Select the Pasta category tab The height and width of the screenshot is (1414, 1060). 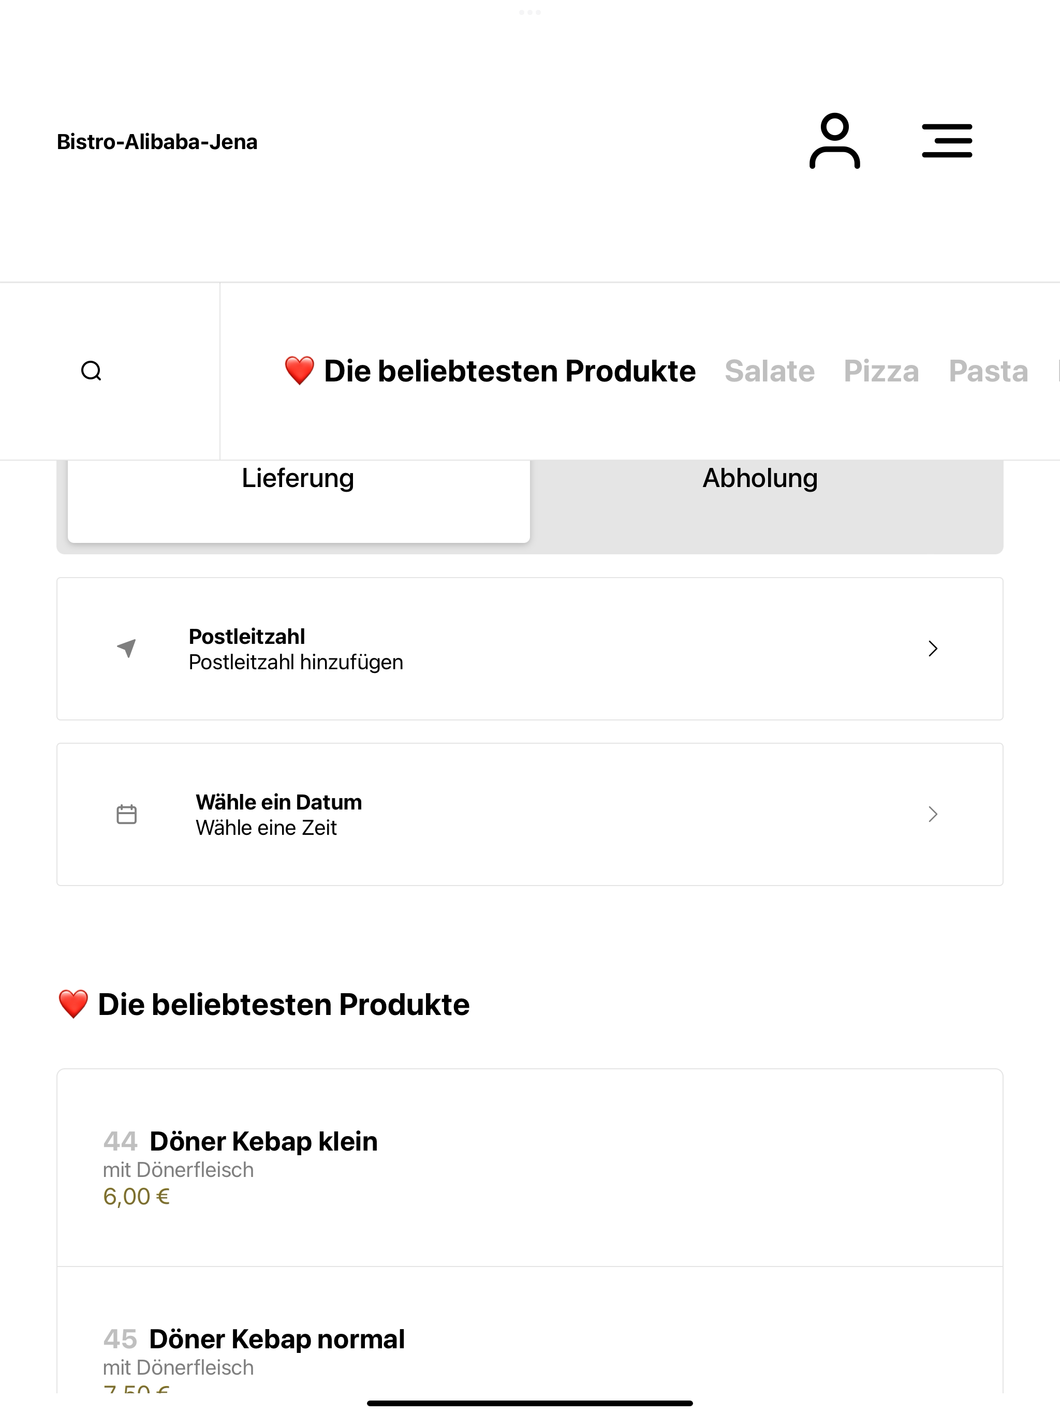989,371
